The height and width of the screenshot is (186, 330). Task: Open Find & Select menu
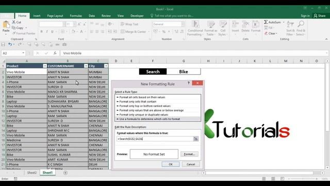coord(301,28)
